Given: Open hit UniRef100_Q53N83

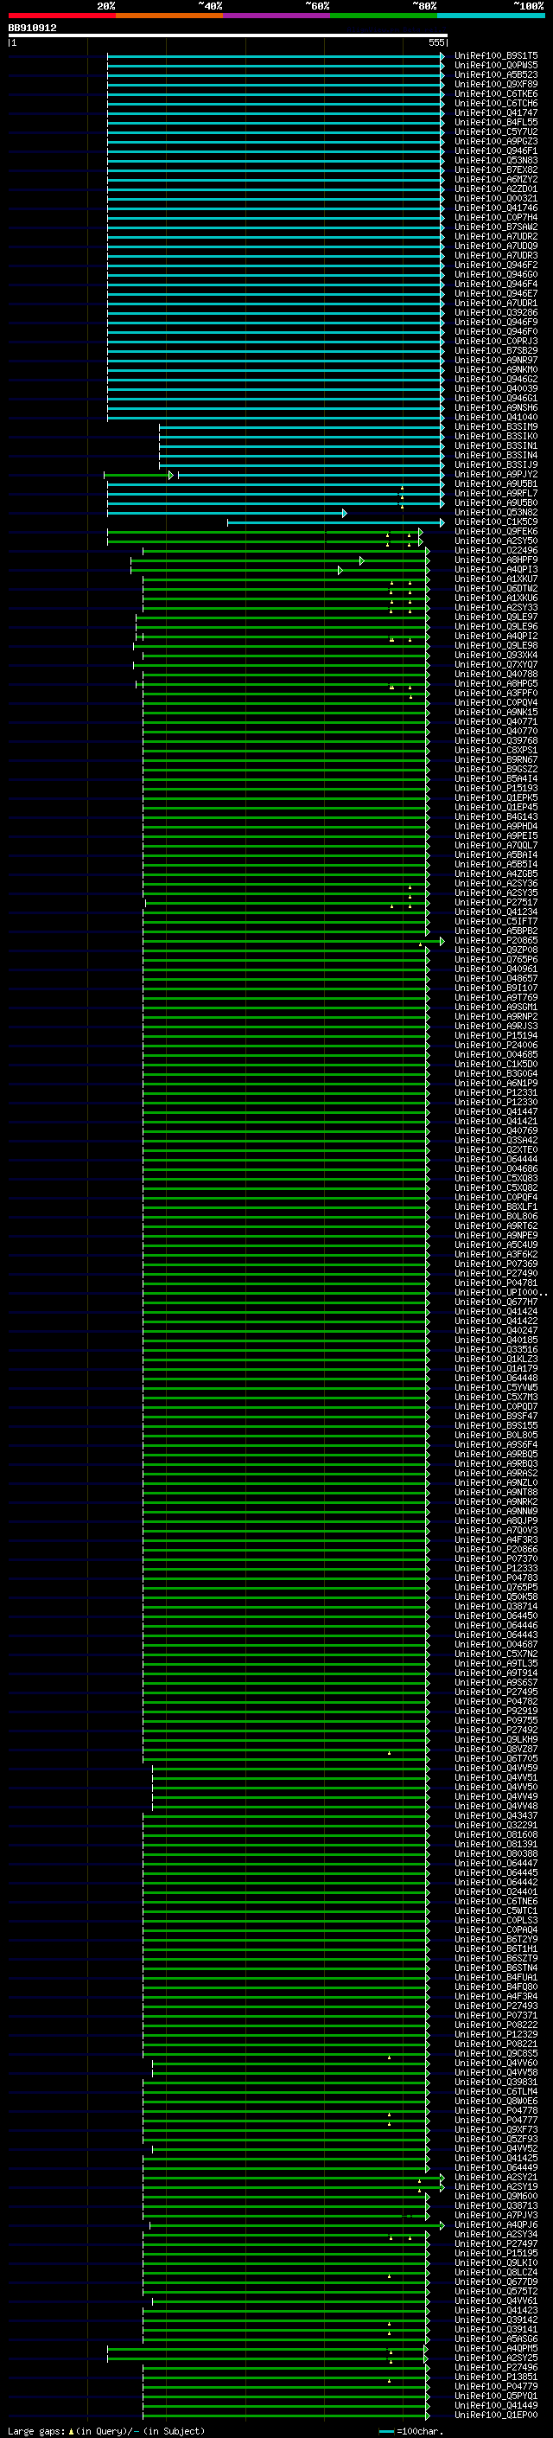Looking at the screenshot, I should tap(496, 161).
